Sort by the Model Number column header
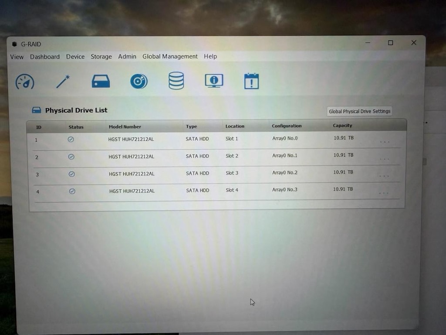Screen dimensions: 446x335 pos(125,127)
